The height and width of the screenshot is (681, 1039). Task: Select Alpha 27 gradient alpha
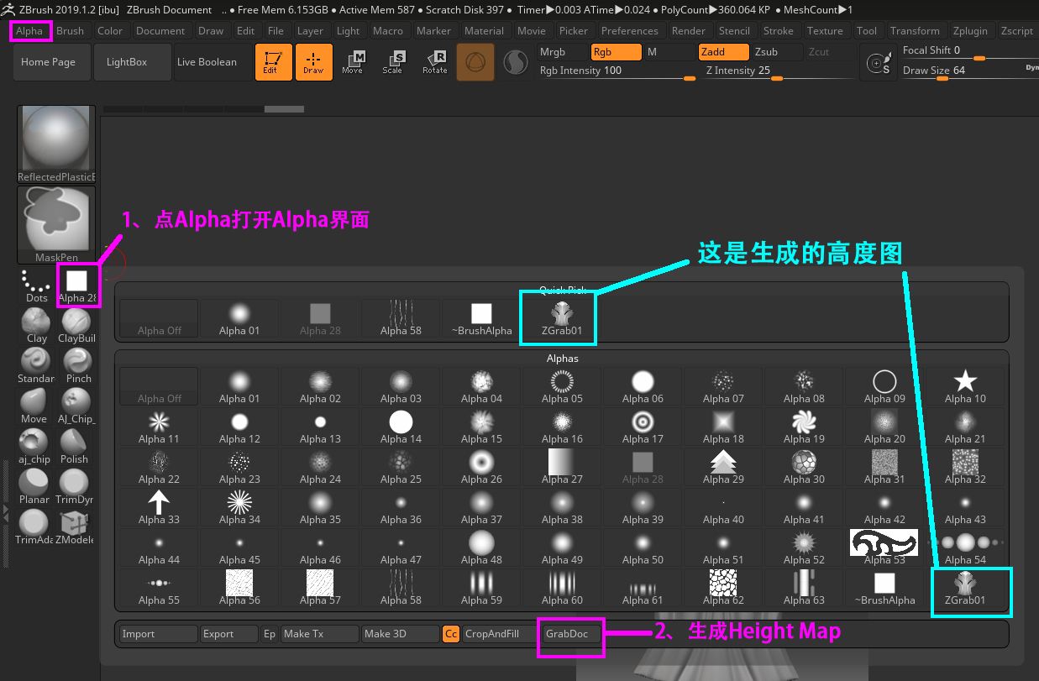tap(562, 467)
